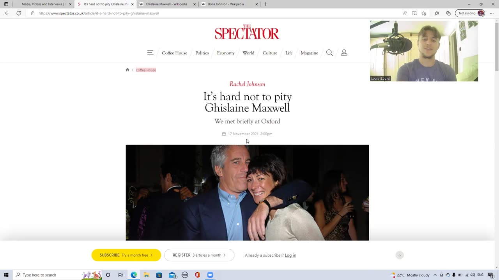The width and height of the screenshot is (499, 280).
Task: Open the weather widget 22°C Mostly cloudy
Action: pyautogui.click(x=410, y=275)
